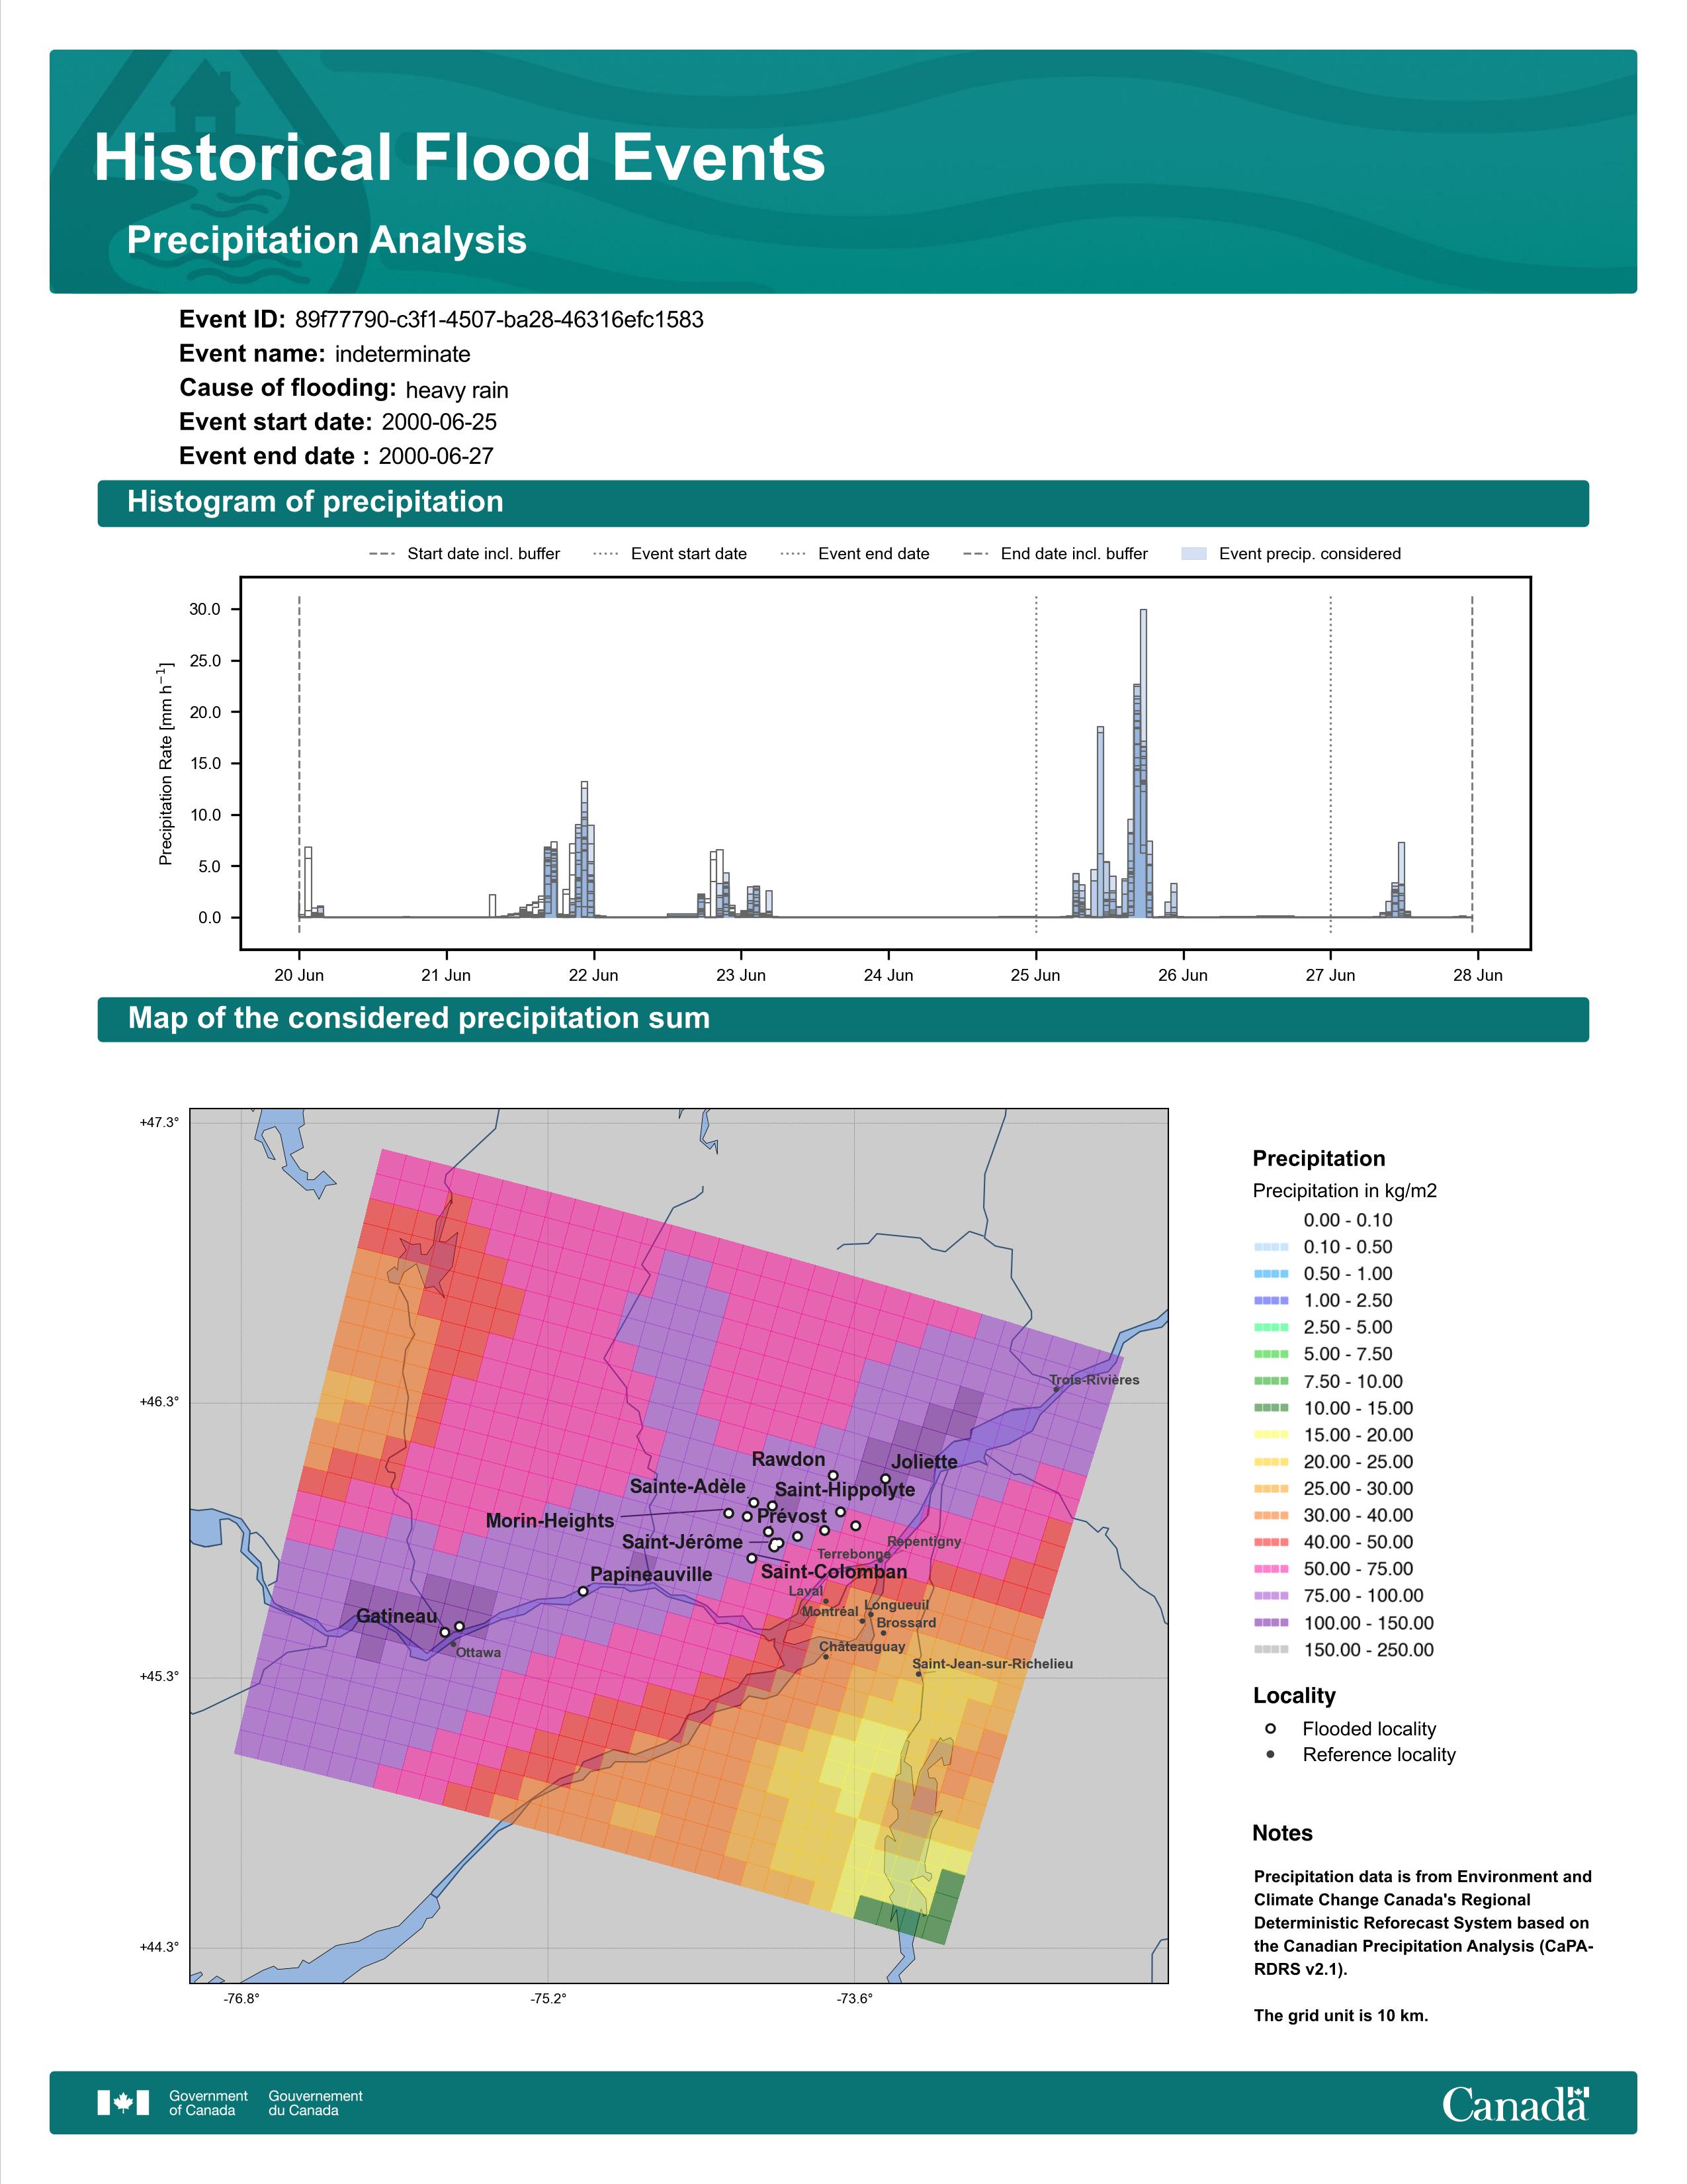Click the 27 Jun afternoon histogram peak
Image resolution: width=1687 pixels, height=2184 pixels.
tap(1401, 880)
